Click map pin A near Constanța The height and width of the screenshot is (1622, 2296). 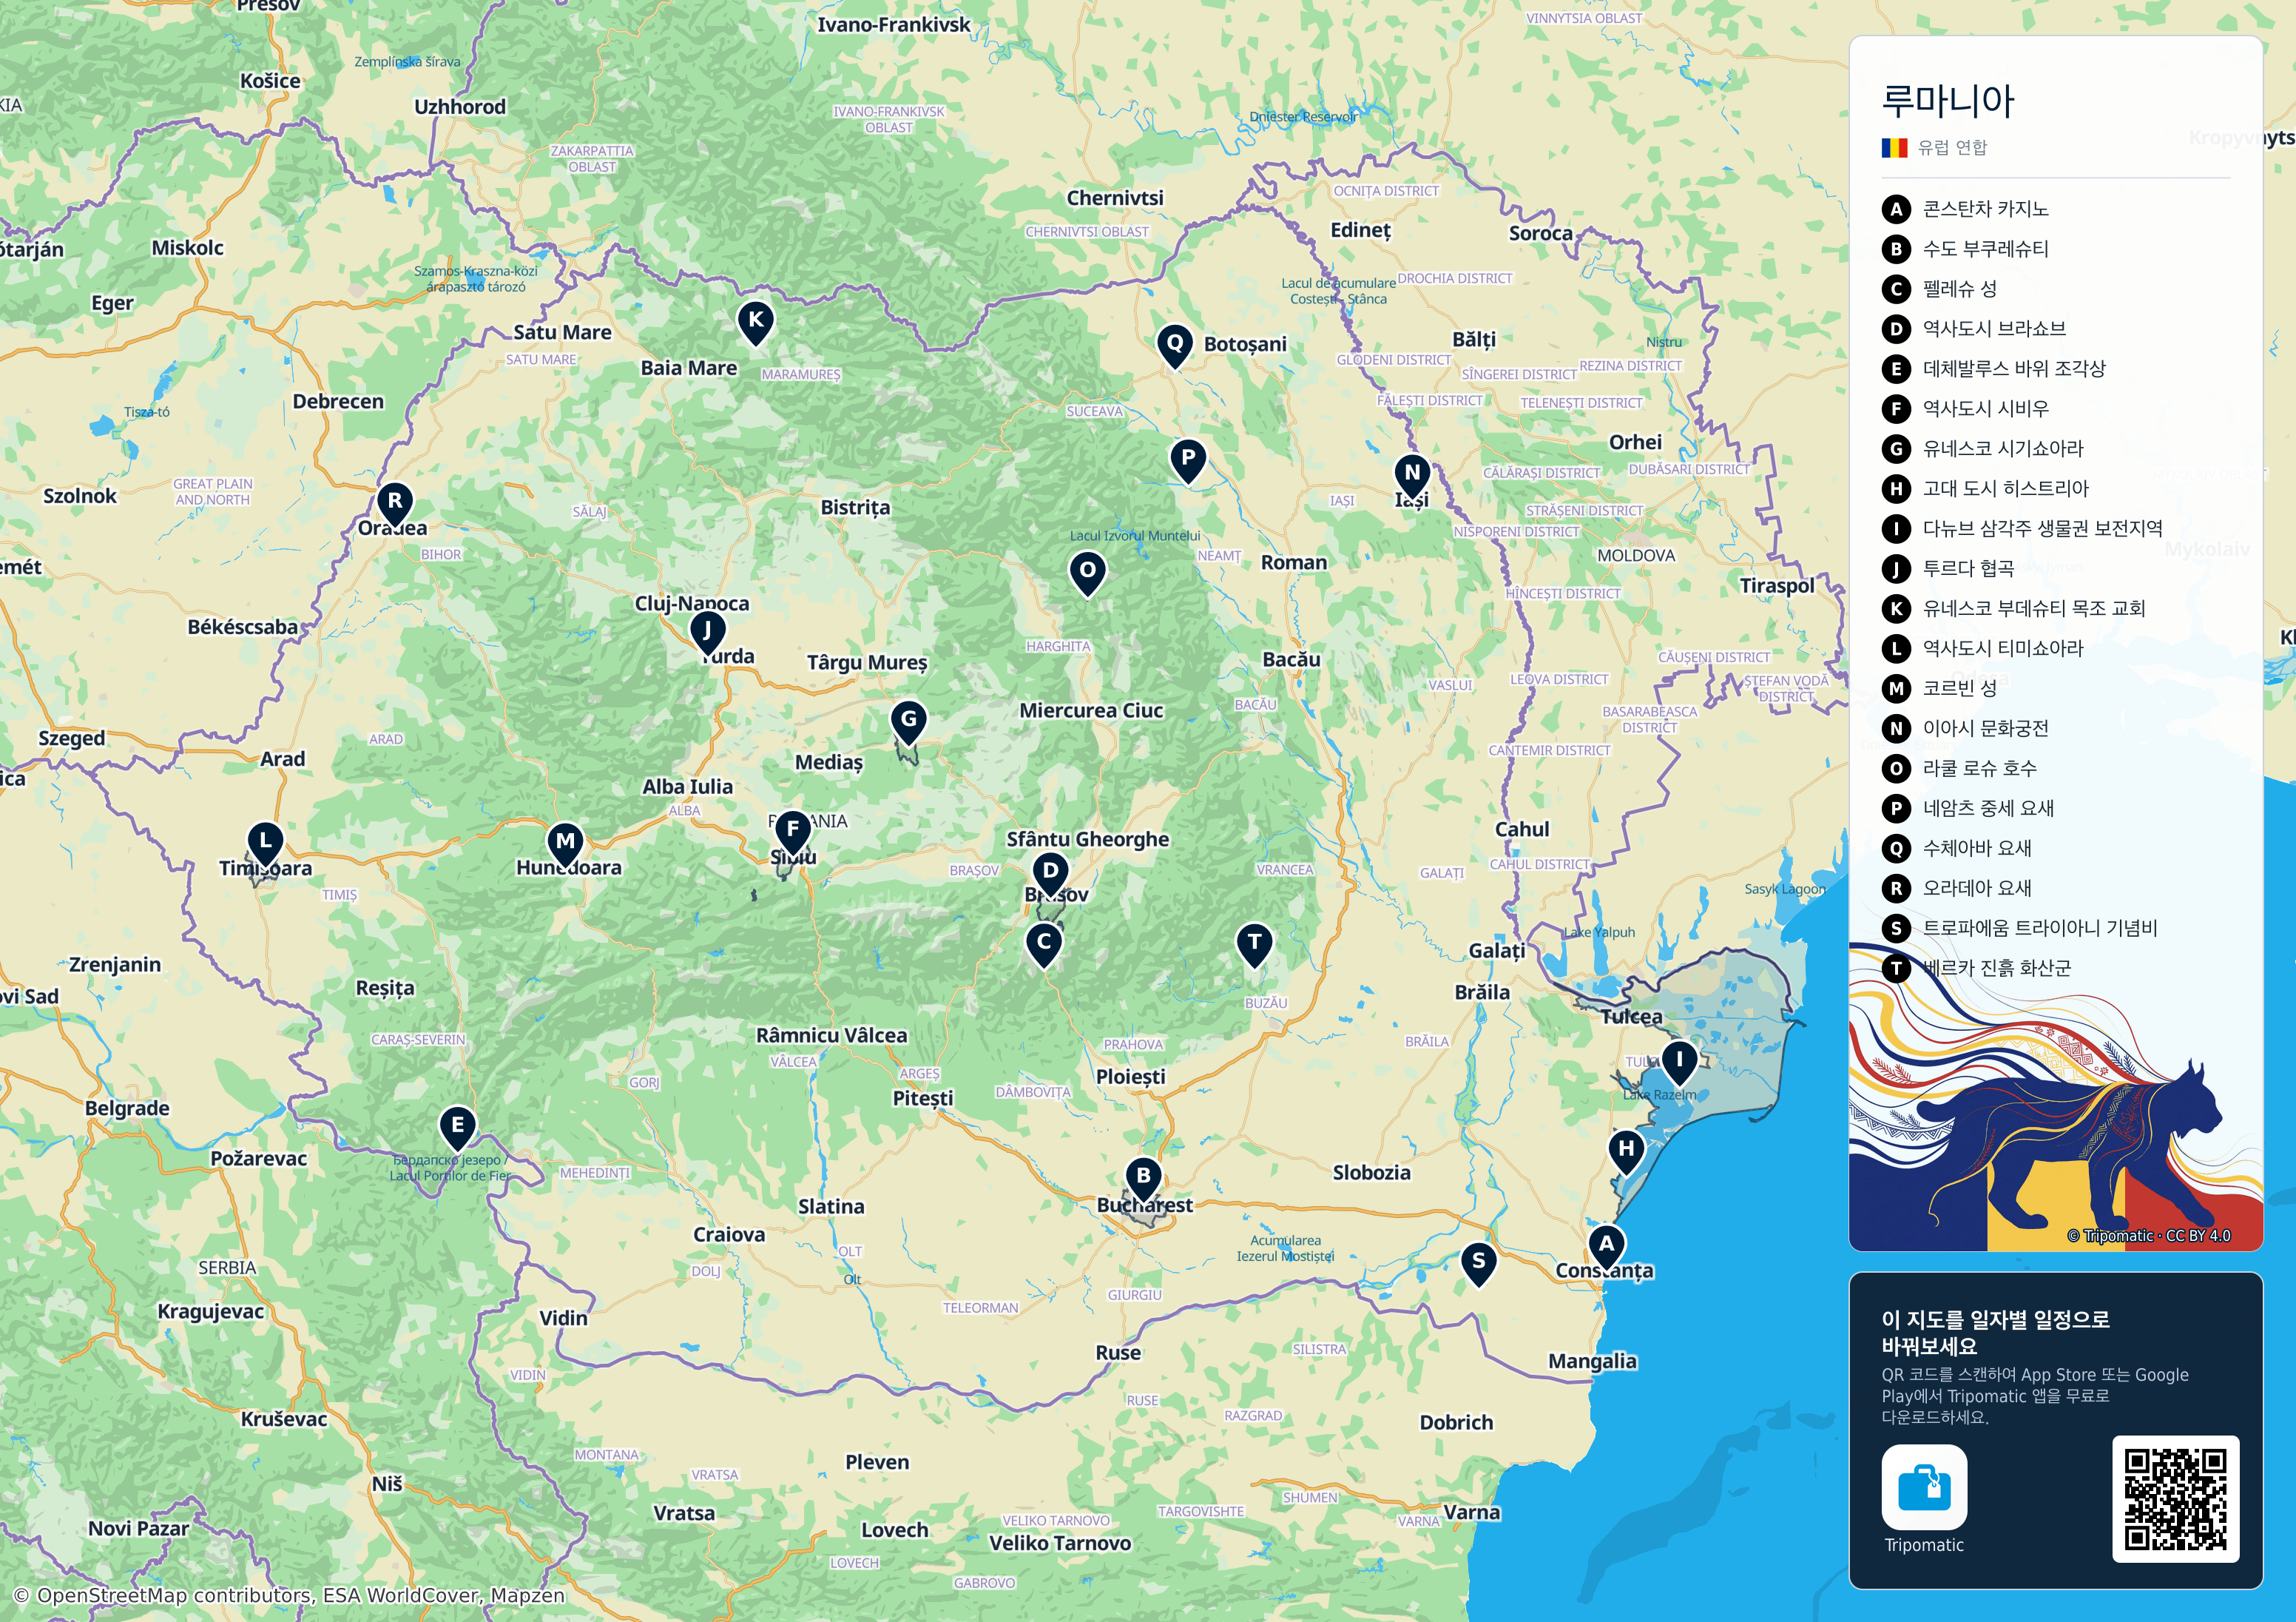(1606, 1246)
